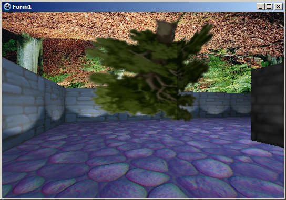This screenshot has width=286, height=200.
Task: Click the Form1 title text
Action: [22, 7]
